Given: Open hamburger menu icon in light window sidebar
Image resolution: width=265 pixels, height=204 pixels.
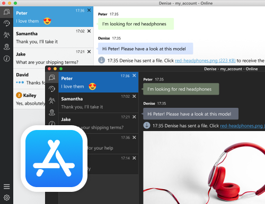Looking at the screenshot, I should pyautogui.click(x=6, y=187).
